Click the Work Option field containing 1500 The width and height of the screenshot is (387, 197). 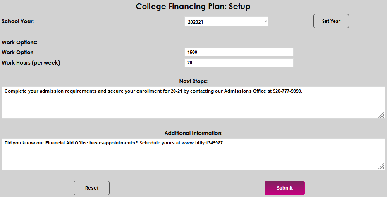(x=239, y=52)
